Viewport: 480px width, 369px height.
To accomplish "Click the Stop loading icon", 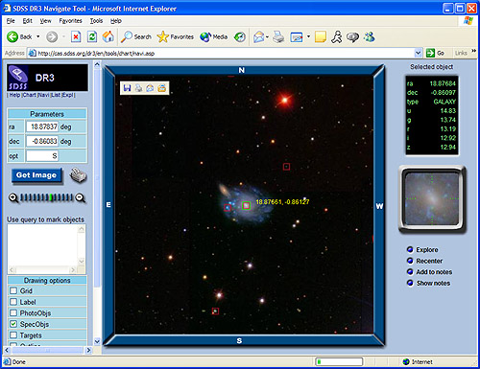I will click(x=76, y=37).
